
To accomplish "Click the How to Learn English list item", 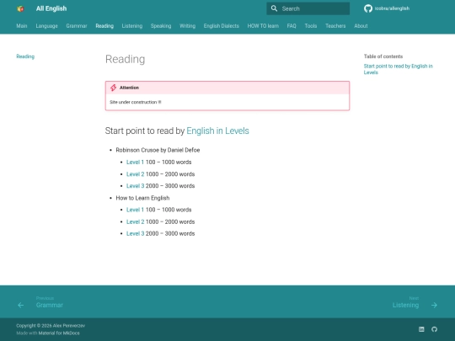I will point(142,198).
